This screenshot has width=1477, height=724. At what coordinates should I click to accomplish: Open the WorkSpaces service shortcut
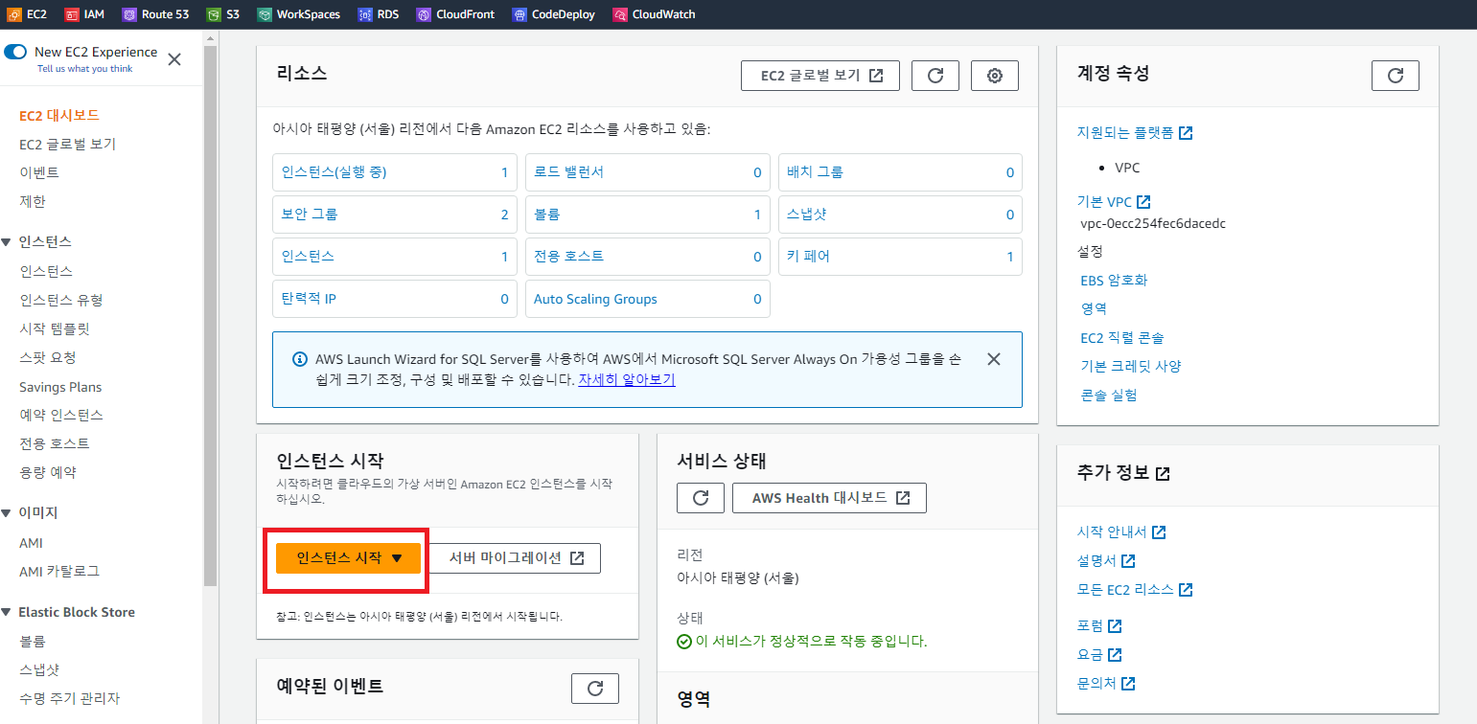[300, 14]
